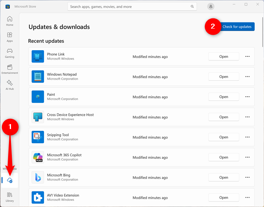Open the three-dot menu for Paint
This screenshot has height=207, width=264.
[x=247, y=97]
